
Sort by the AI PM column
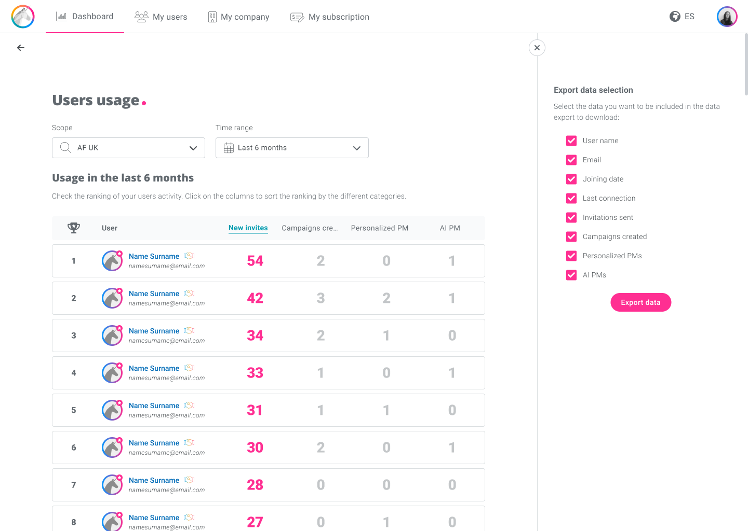tap(450, 228)
